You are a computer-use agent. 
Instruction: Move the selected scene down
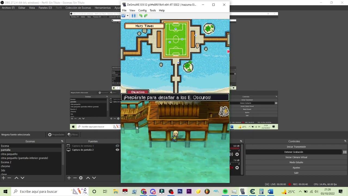pos(22,178)
